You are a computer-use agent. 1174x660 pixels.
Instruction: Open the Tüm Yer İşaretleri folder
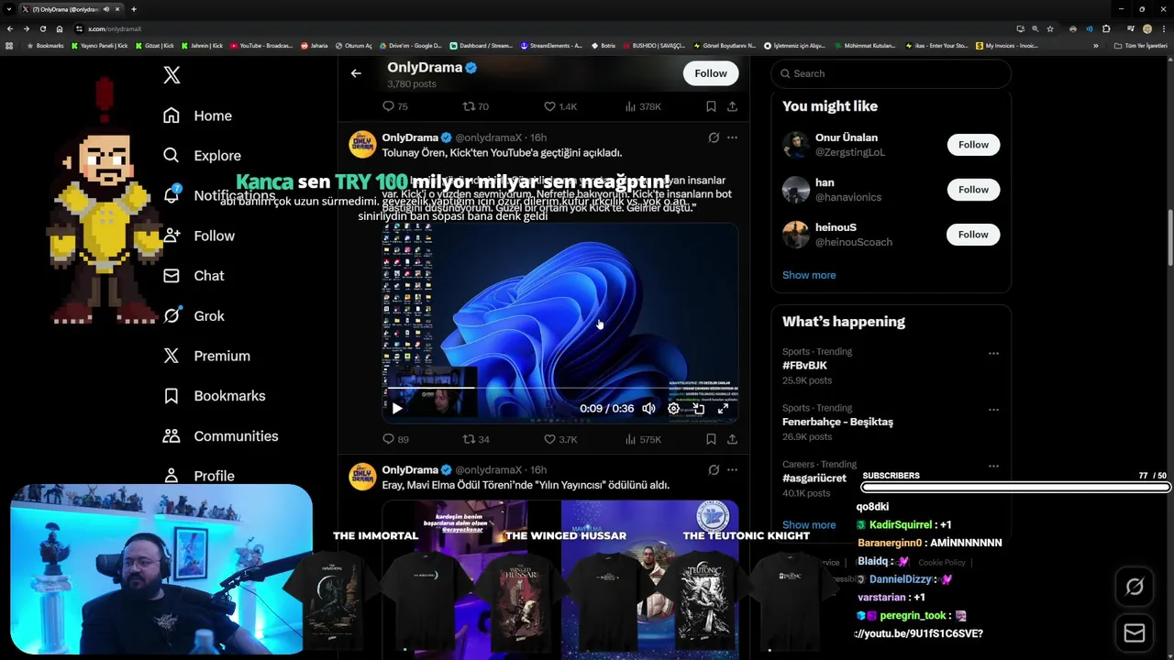1141,45
